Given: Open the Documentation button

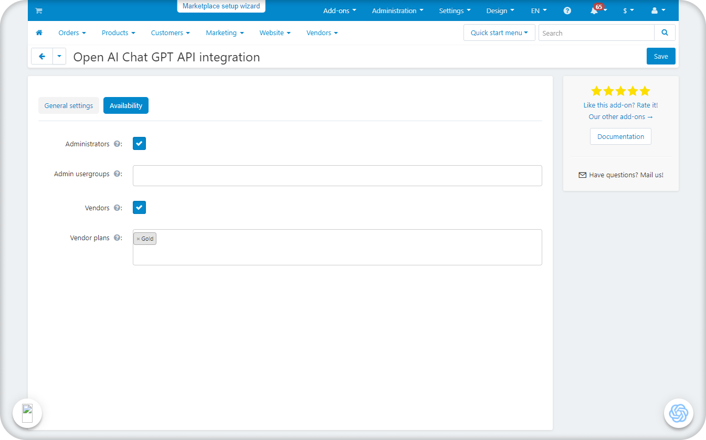Looking at the screenshot, I should (620, 136).
